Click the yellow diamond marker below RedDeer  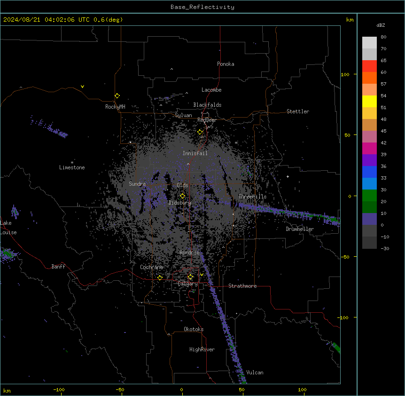coord(200,132)
